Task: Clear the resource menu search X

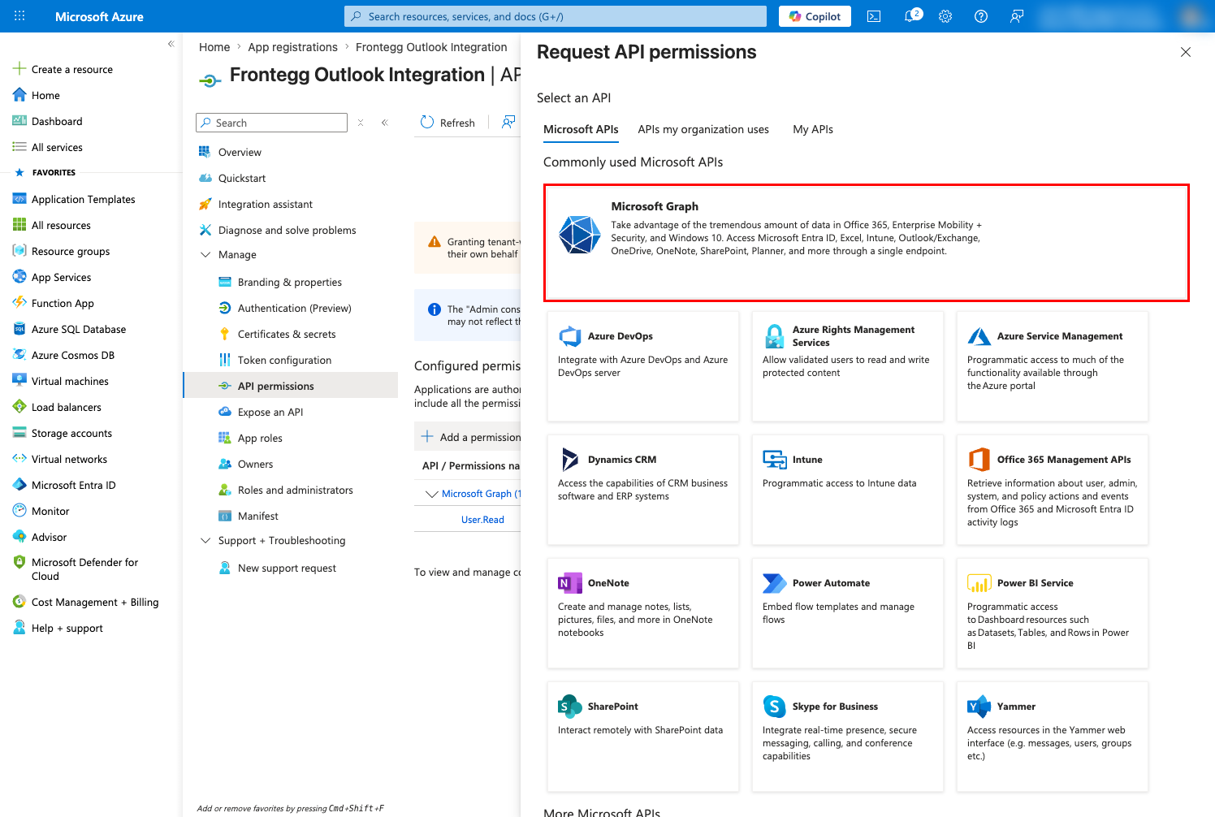Action: pyautogui.click(x=361, y=123)
